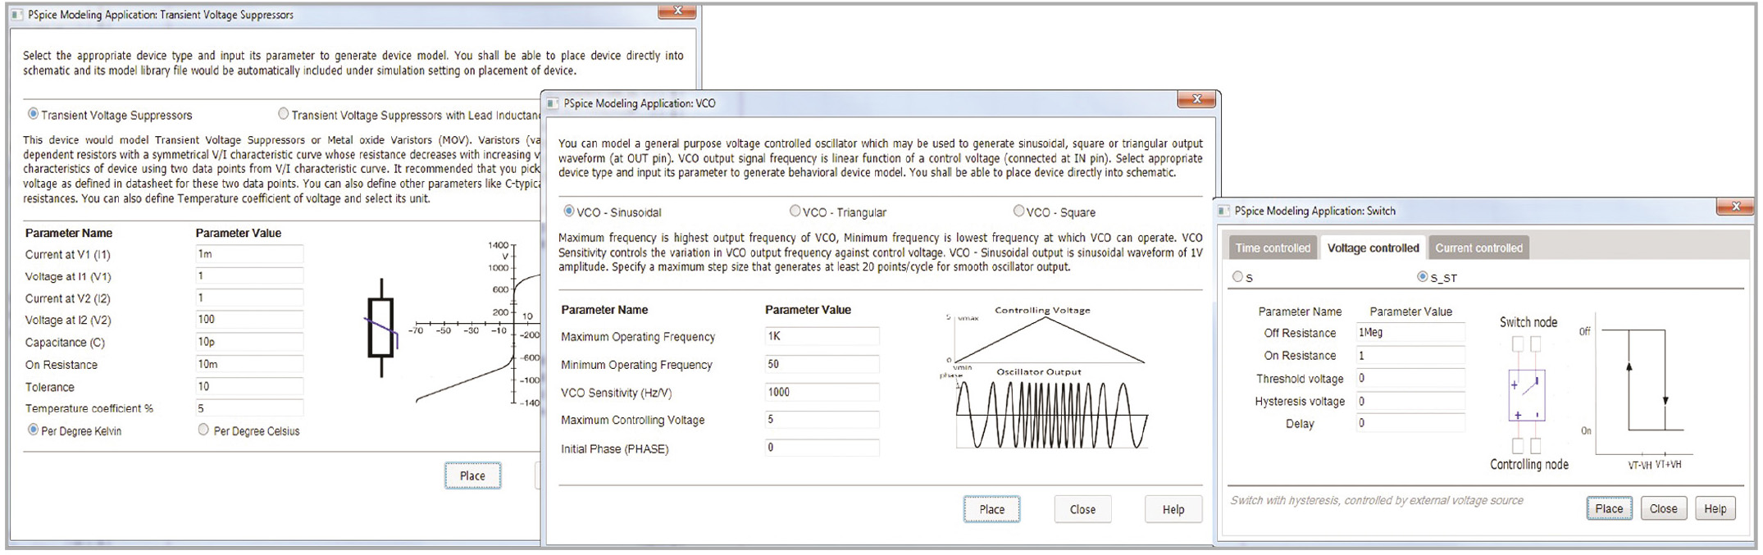The height and width of the screenshot is (555, 1763).
Task: Edit the Hysteresis voltage field
Action: pos(1410,401)
